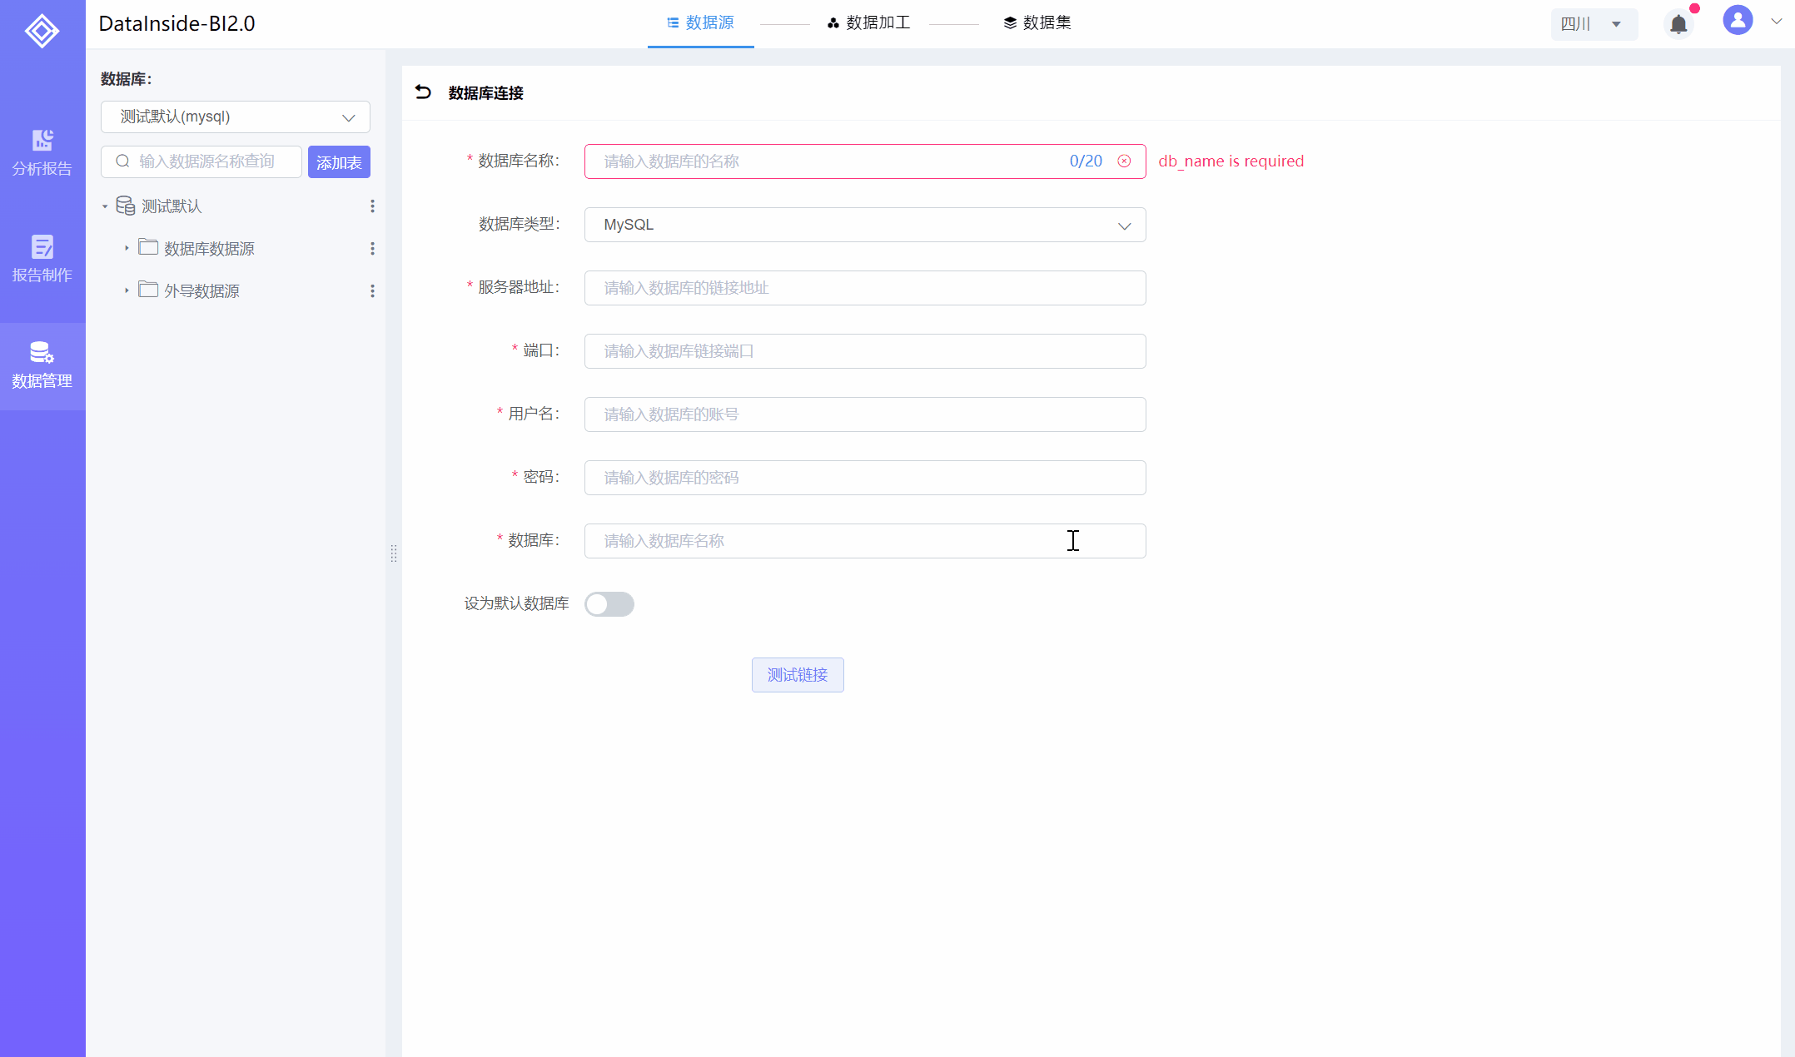1795x1057 pixels.
Task: Open the 测试默认(mysql) database dropdown
Action: click(236, 117)
